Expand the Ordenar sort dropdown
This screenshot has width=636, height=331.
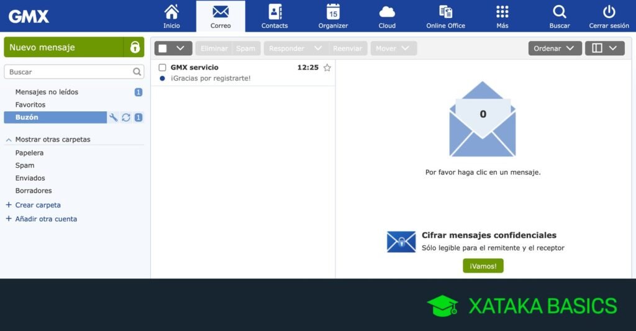555,48
